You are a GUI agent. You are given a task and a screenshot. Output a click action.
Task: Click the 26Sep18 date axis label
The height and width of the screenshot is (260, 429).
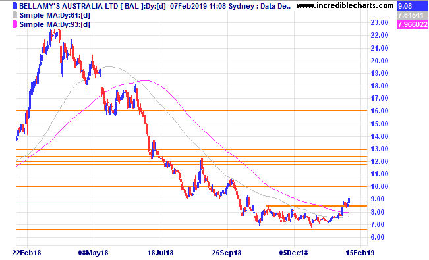click(x=227, y=253)
